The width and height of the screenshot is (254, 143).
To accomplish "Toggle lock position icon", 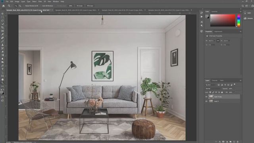I will click(216, 93).
